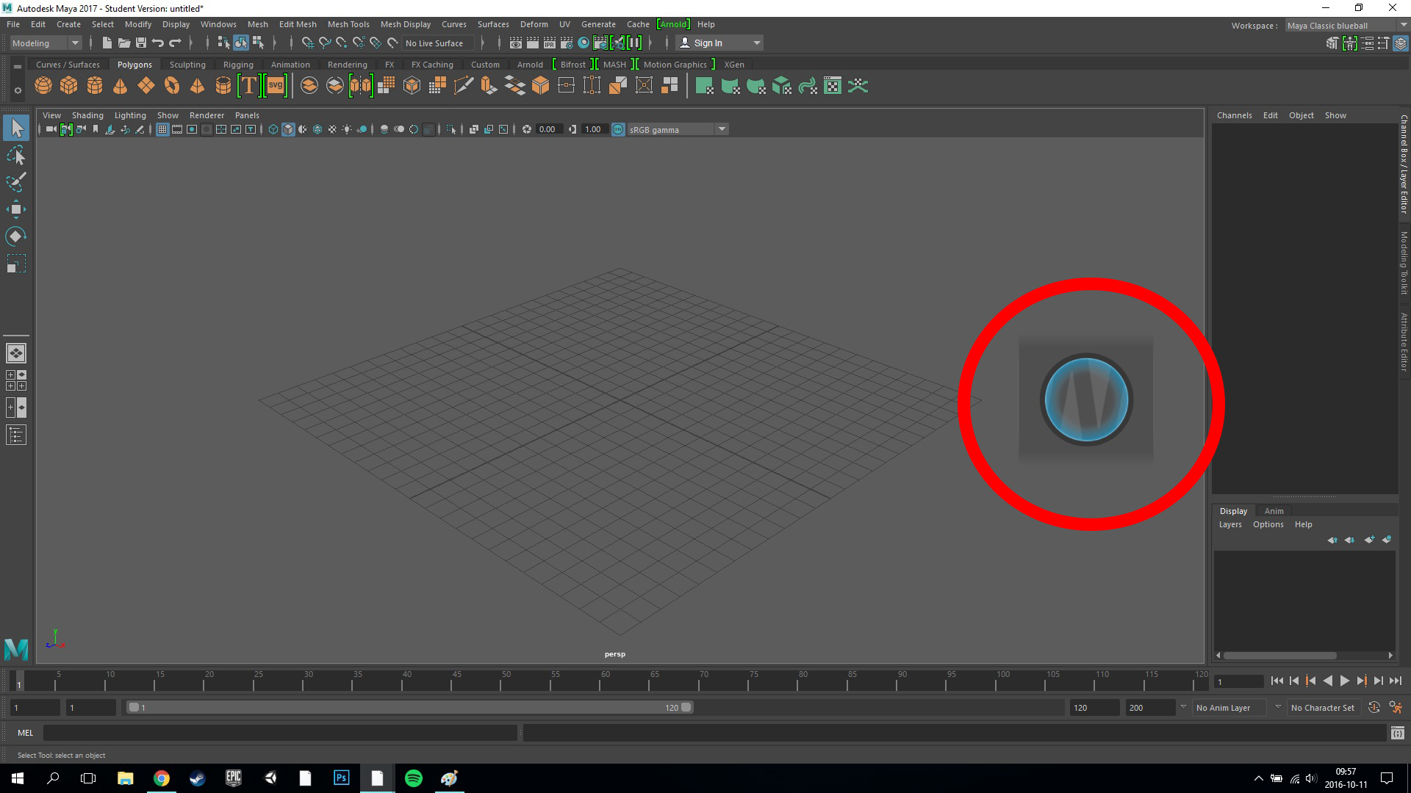The width and height of the screenshot is (1411, 793).
Task: Click the polygon Type (T) tool icon
Action: point(249,86)
